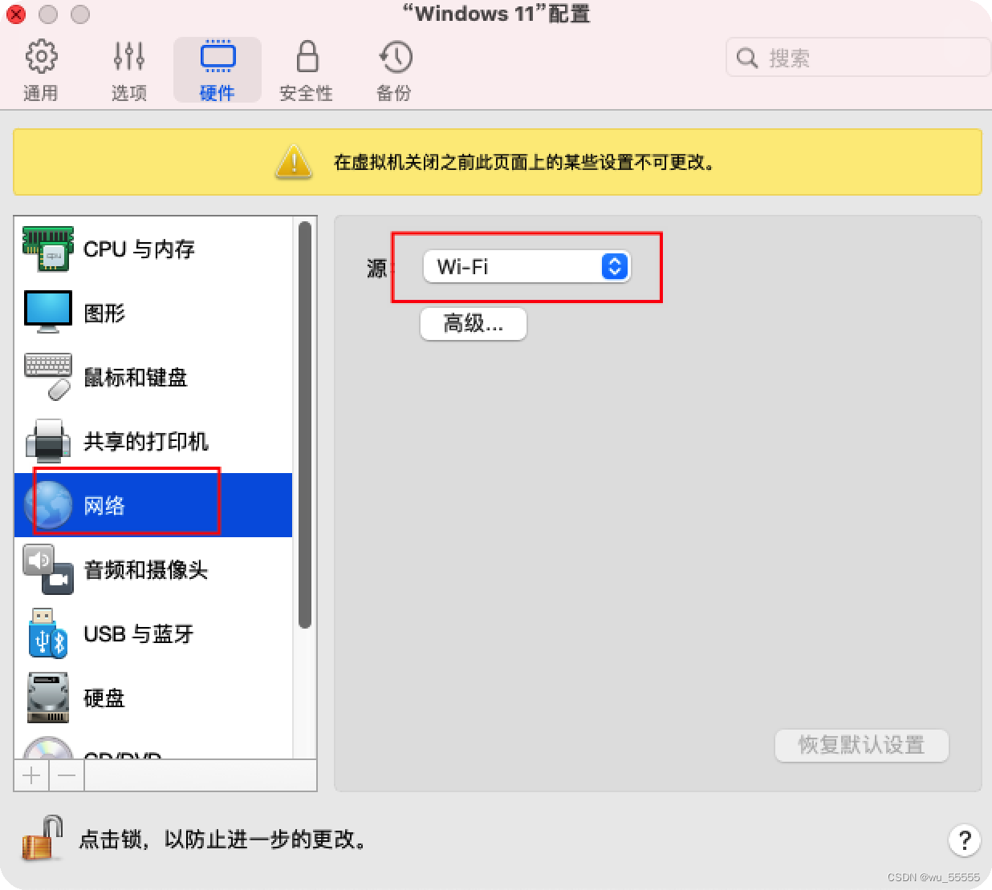The width and height of the screenshot is (992, 890).
Task: Select the 鼠标和键盘 keyboard icon
Action: pos(48,376)
